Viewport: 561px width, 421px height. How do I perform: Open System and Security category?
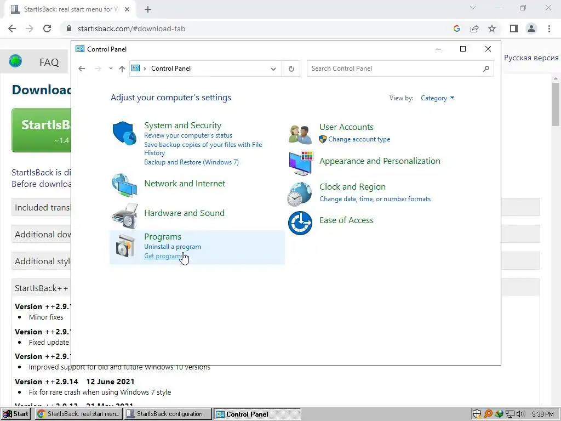182,126
